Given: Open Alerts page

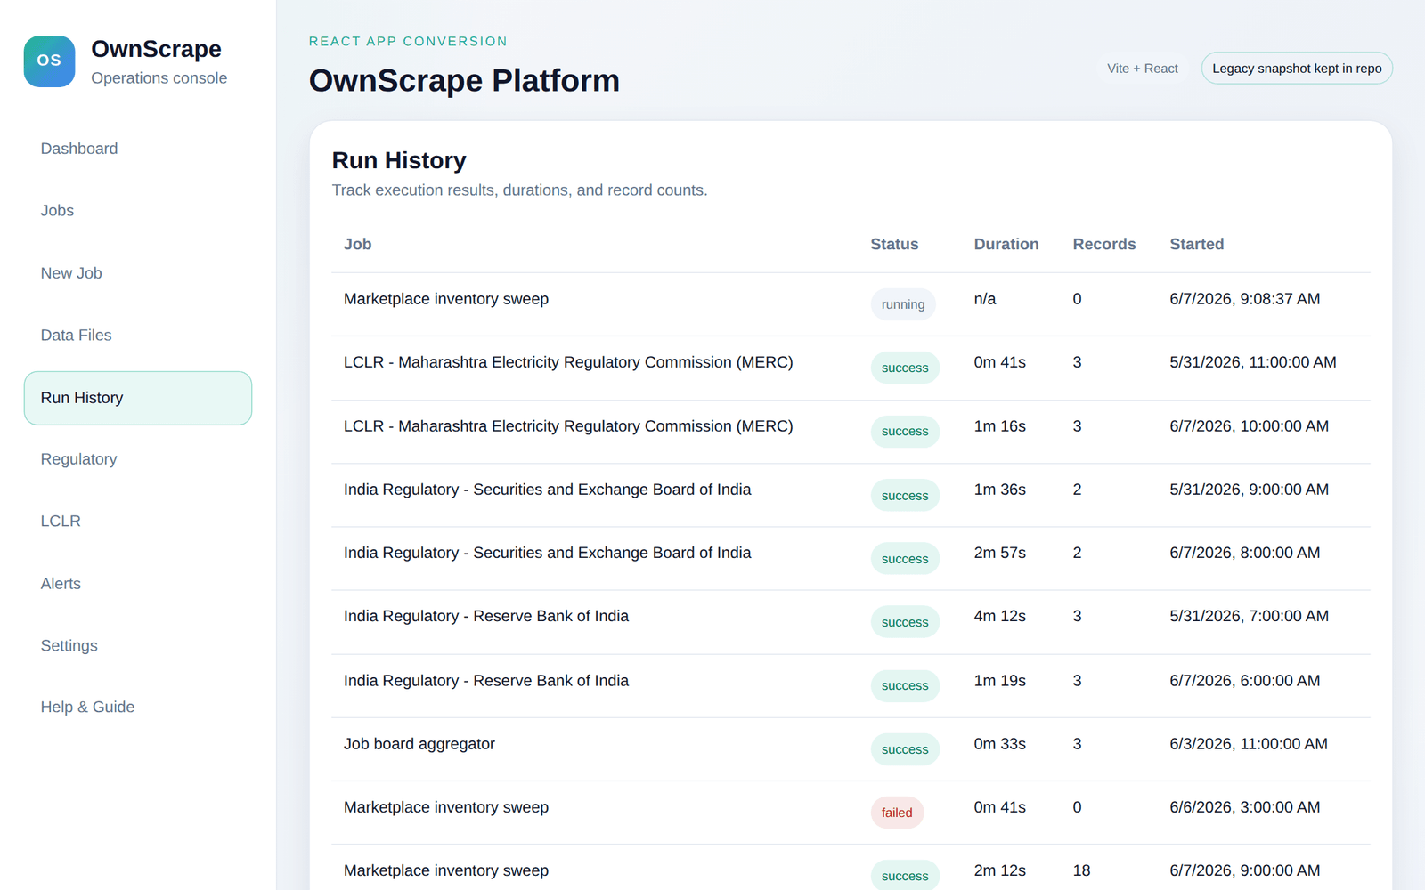Looking at the screenshot, I should point(138,584).
